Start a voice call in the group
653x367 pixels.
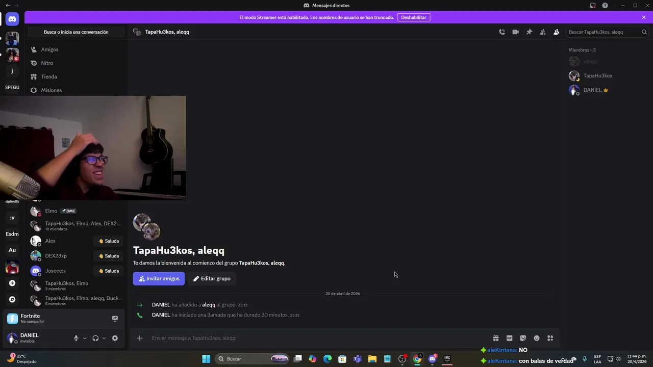tap(502, 32)
